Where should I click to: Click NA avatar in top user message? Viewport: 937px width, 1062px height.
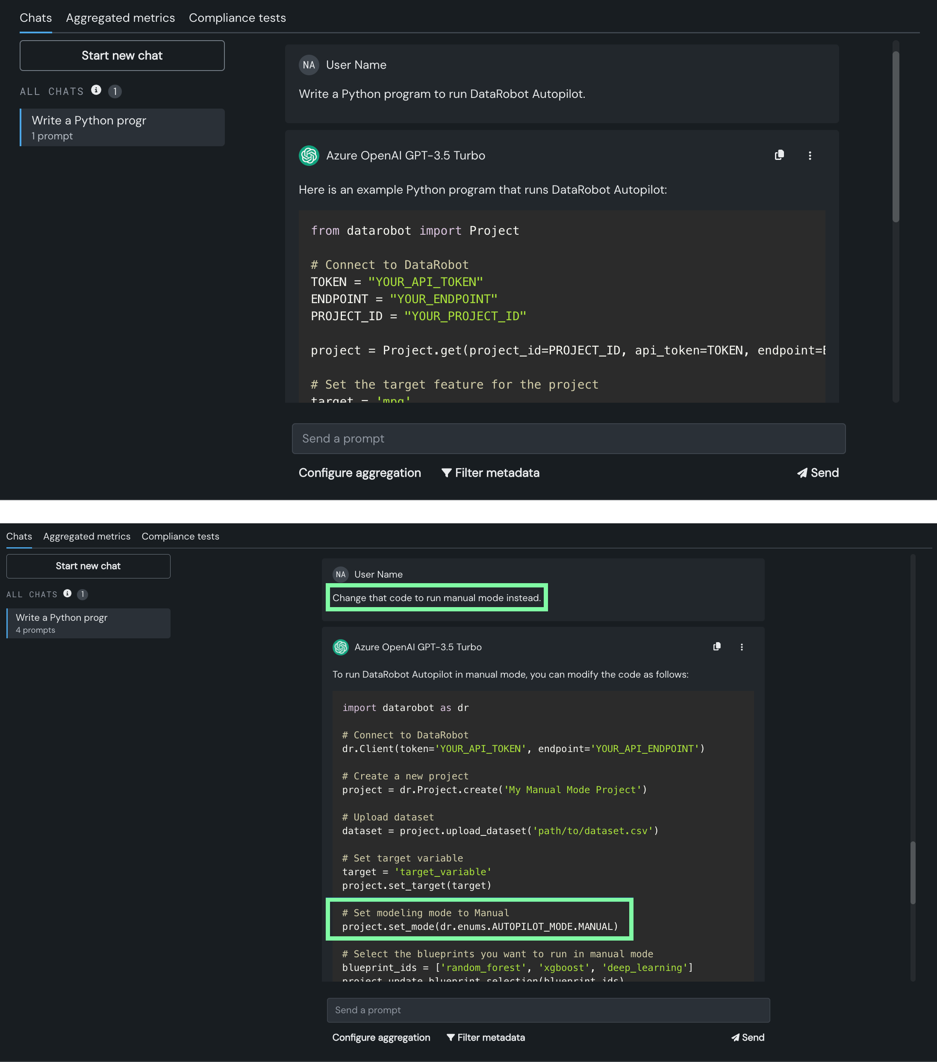pyautogui.click(x=309, y=65)
